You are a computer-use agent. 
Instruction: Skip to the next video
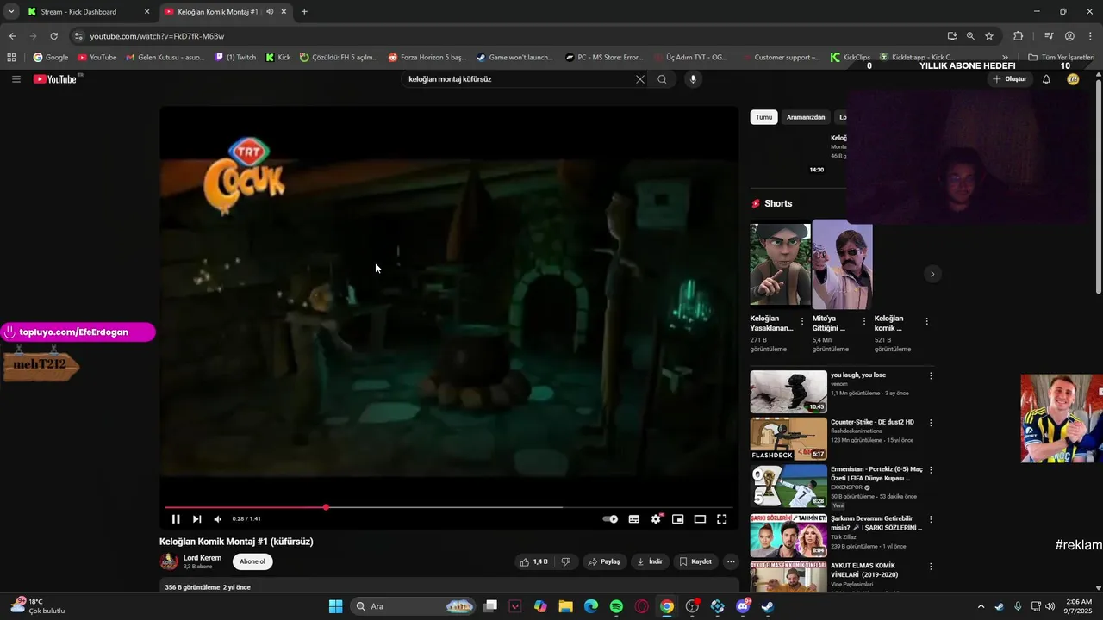(x=196, y=519)
